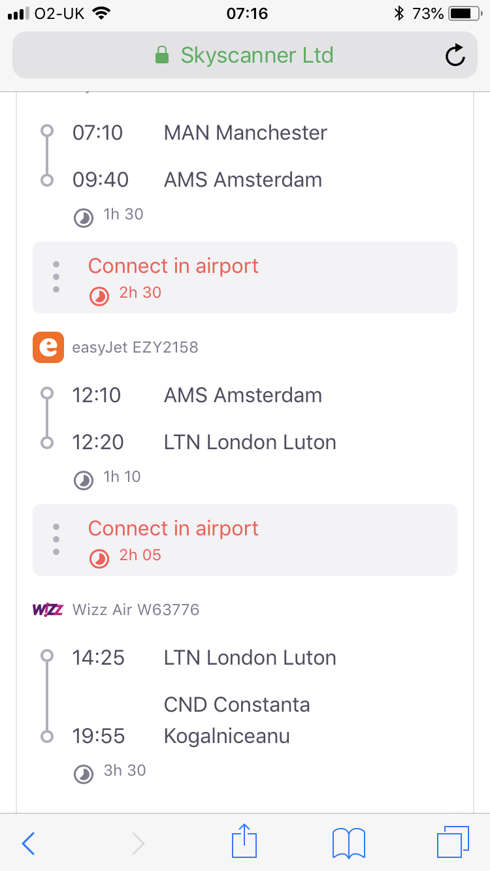Screen dimensions: 490x871
Task: Tap the orange easyJet logo
Action: [48, 347]
